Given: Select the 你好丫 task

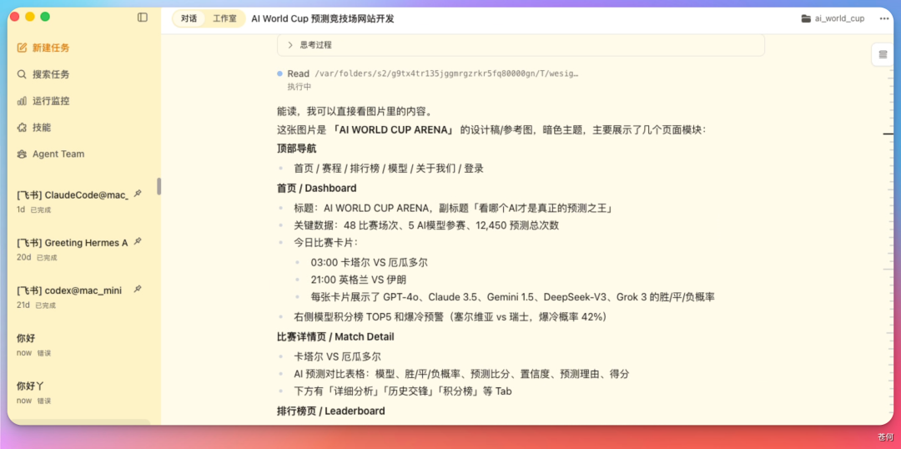Looking at the screenshot, I should click(31, 386).
